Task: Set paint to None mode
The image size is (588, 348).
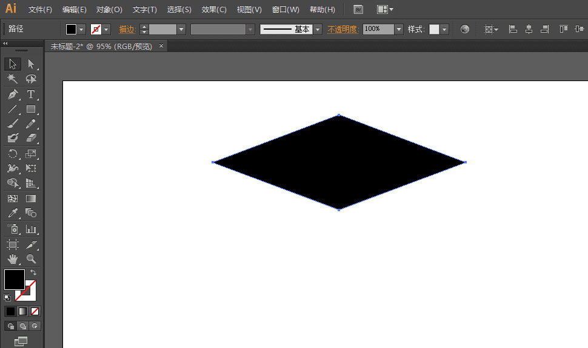Action: (x=35, y=311)
